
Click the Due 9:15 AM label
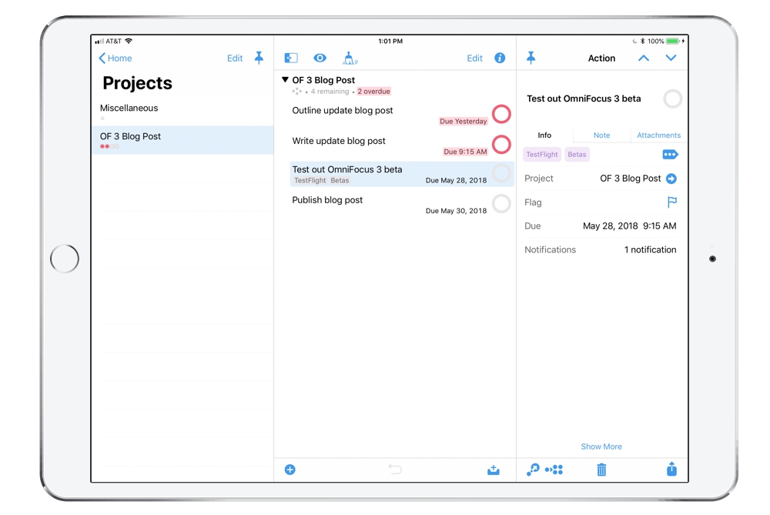click(465, 152)
